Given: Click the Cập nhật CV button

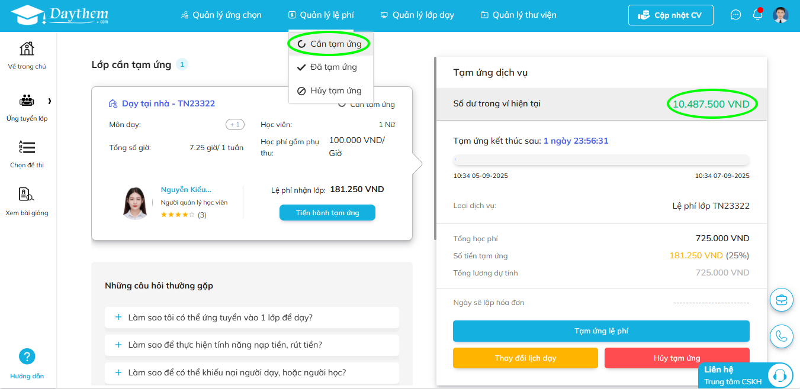Looking at the screenshot, I should coord(671,15).
